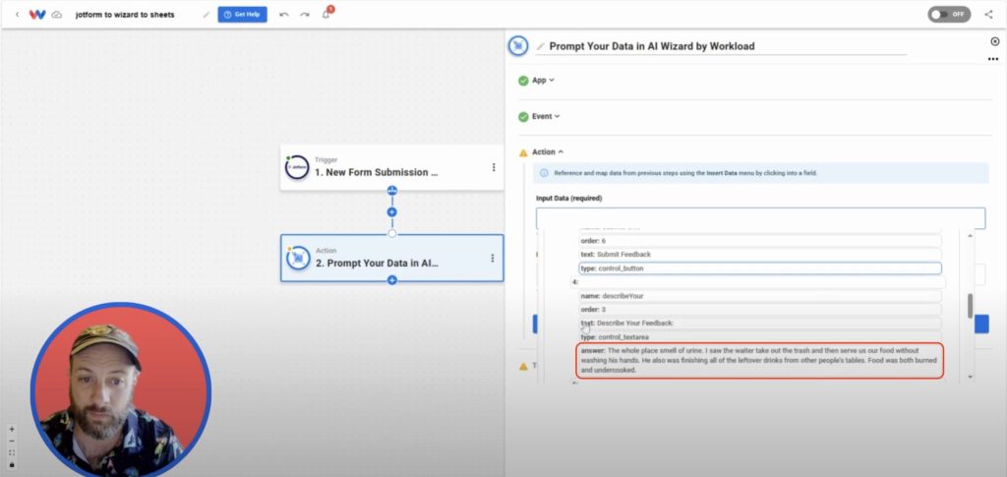Lock the canvas
This screenshot has width=1007, height=477.
tap(12, 464)
